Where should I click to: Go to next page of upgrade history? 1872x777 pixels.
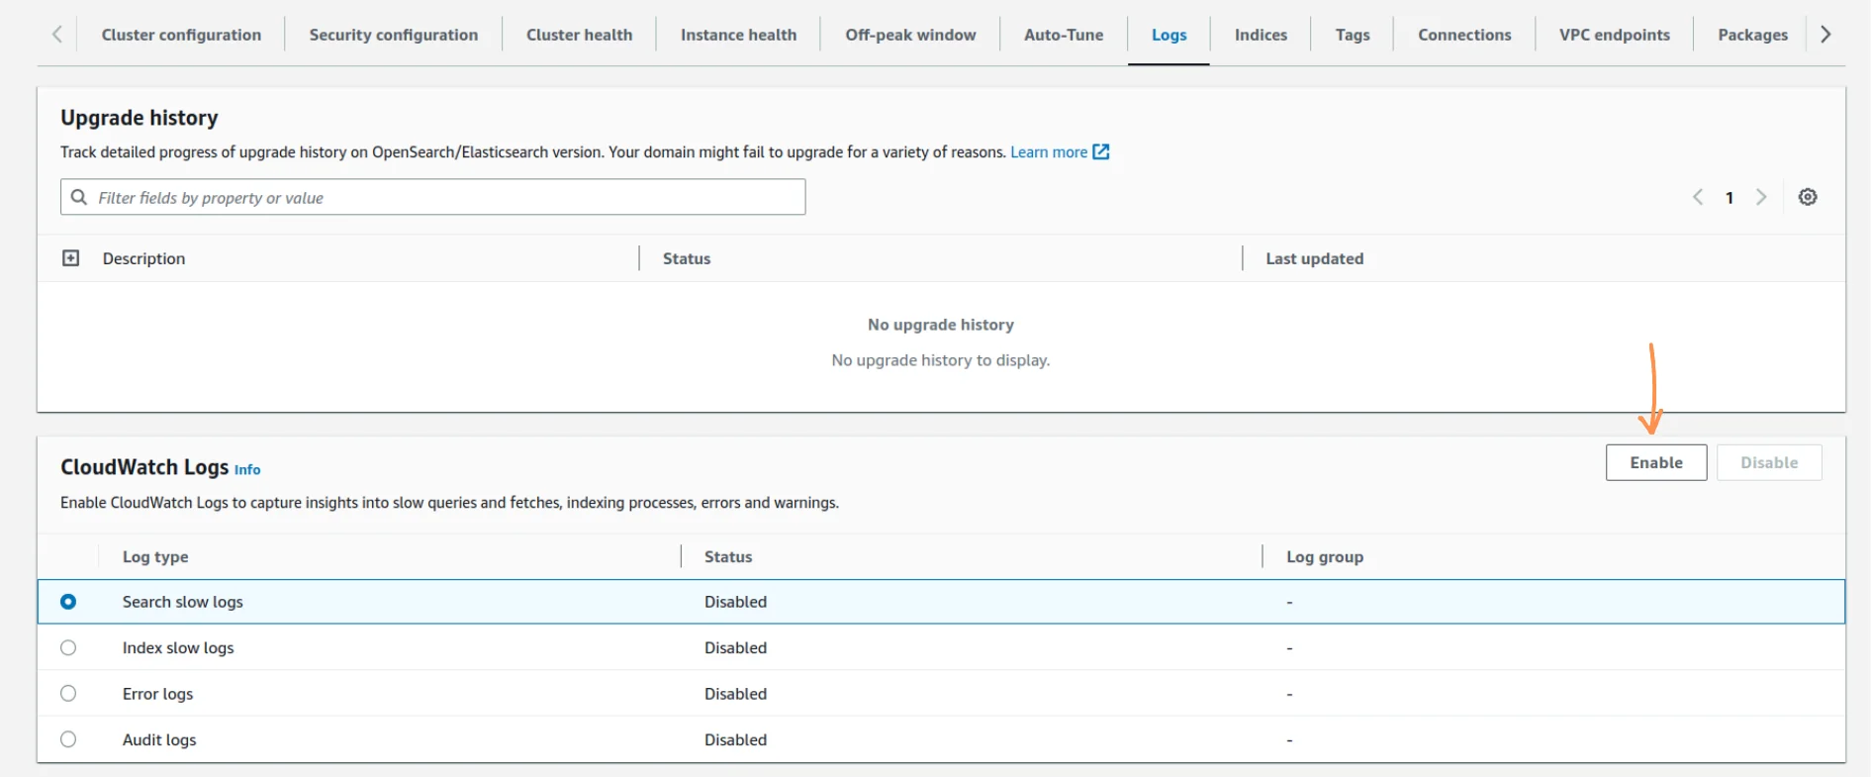click(x=1761, y=197)
